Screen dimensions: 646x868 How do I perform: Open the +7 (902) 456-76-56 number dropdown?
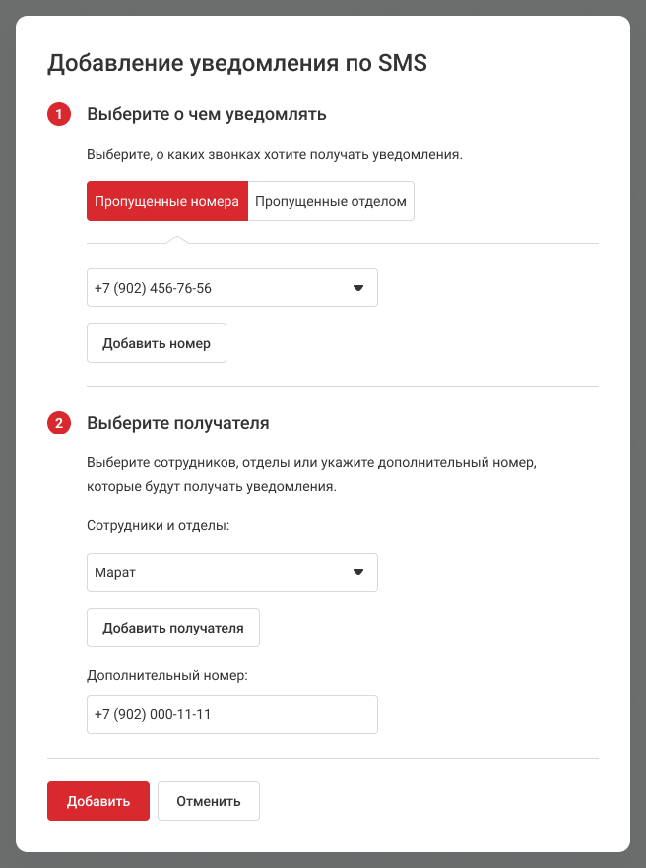217,289
